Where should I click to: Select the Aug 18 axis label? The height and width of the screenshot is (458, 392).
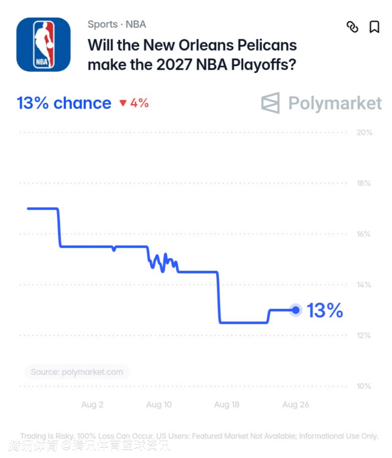click(x=227, y=404)
